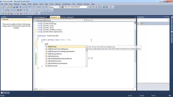This screenshot has height=97, width=173.
Task: Collapse the General toolbox group
Action: (2, 19)
